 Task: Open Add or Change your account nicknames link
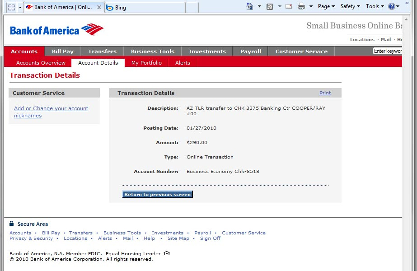(51, 112)
